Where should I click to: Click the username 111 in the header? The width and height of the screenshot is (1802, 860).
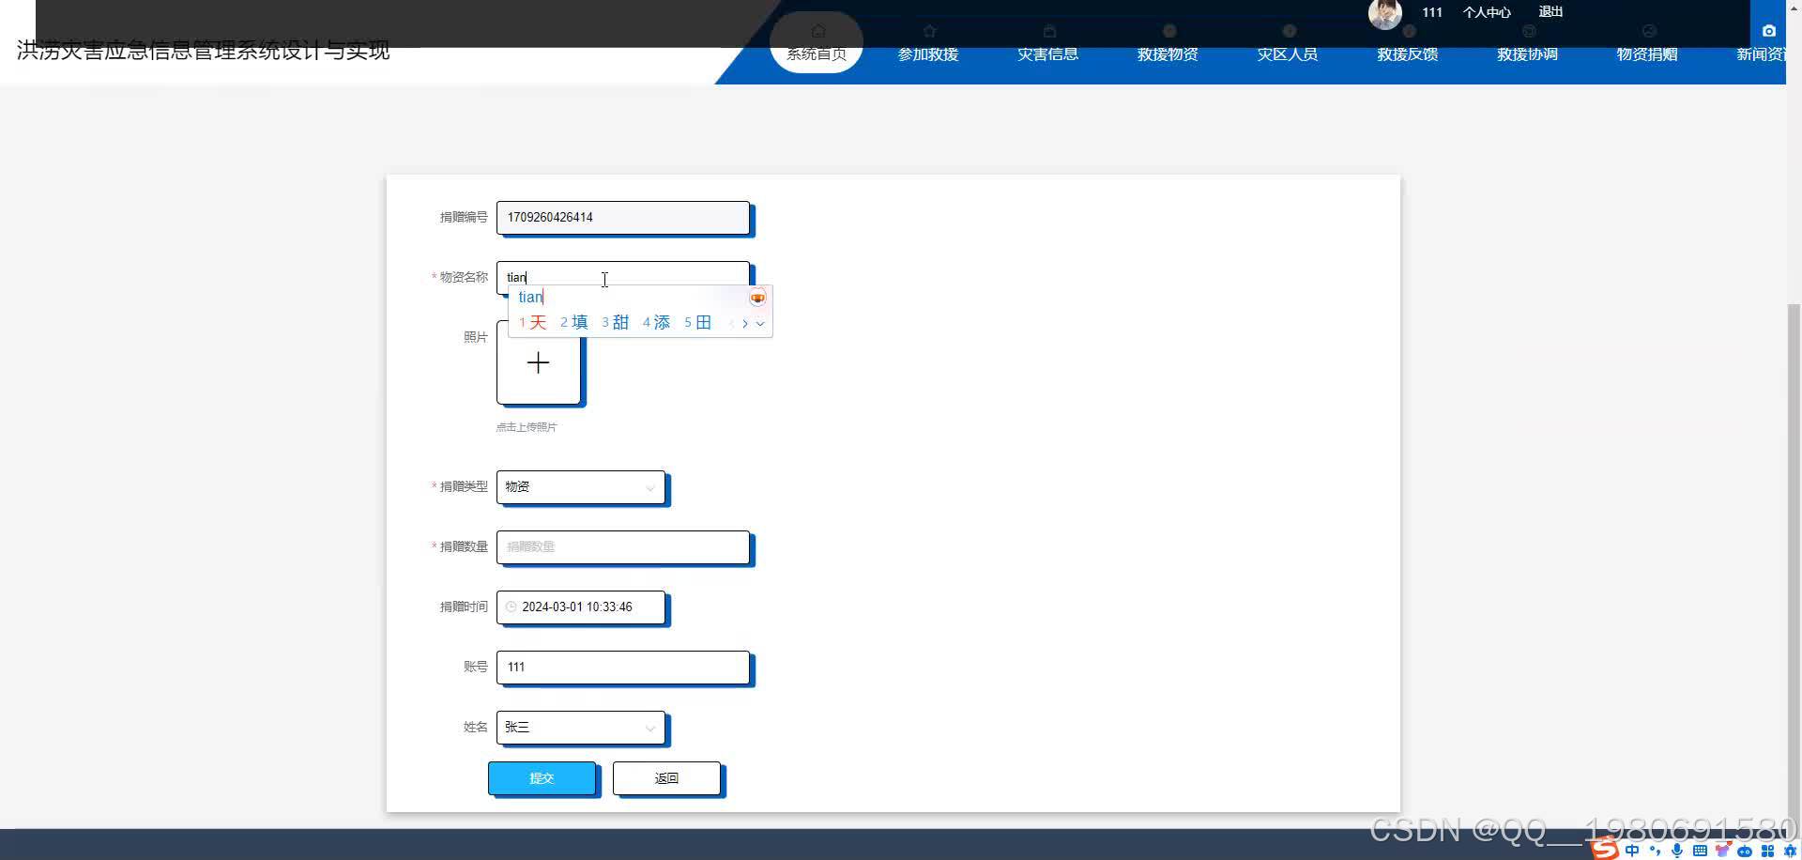pos(1432,12)
